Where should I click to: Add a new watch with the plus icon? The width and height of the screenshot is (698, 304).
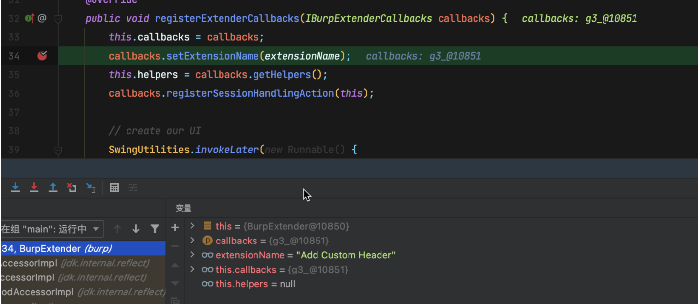175,227
